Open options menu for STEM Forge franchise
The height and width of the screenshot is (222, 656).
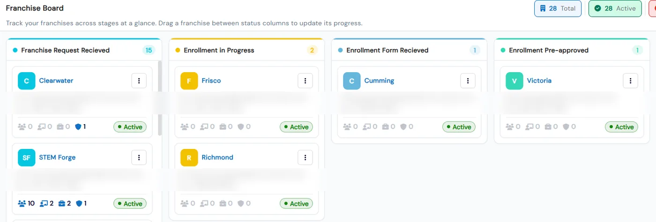pos(139,157)
